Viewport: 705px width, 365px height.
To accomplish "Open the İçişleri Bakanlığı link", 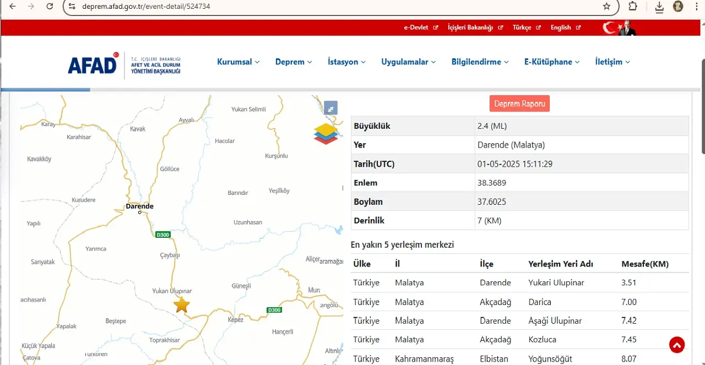I will tap(475, 28).
